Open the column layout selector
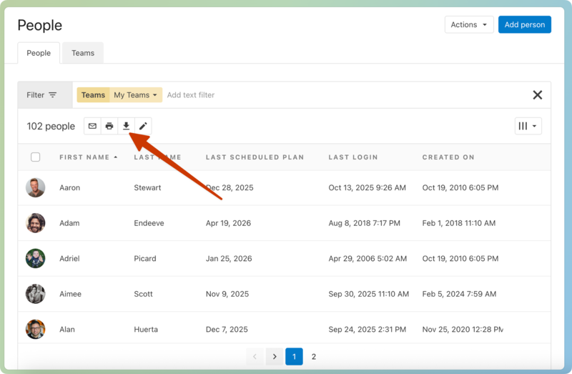This screenshot has width=572, height=374. click(528, 127)
